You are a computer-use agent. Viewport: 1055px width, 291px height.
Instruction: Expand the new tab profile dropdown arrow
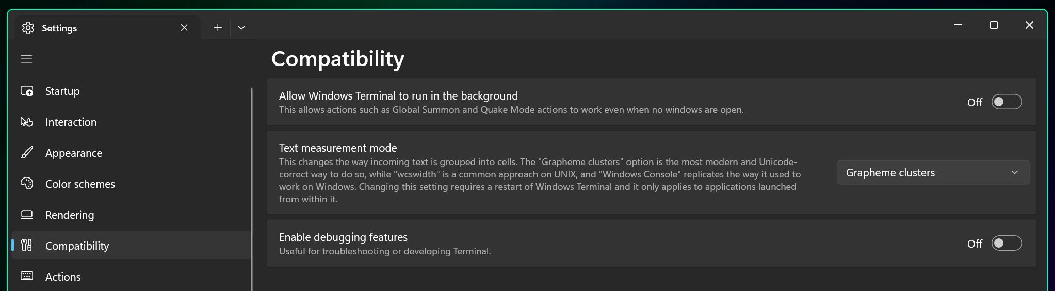point(241,28)
